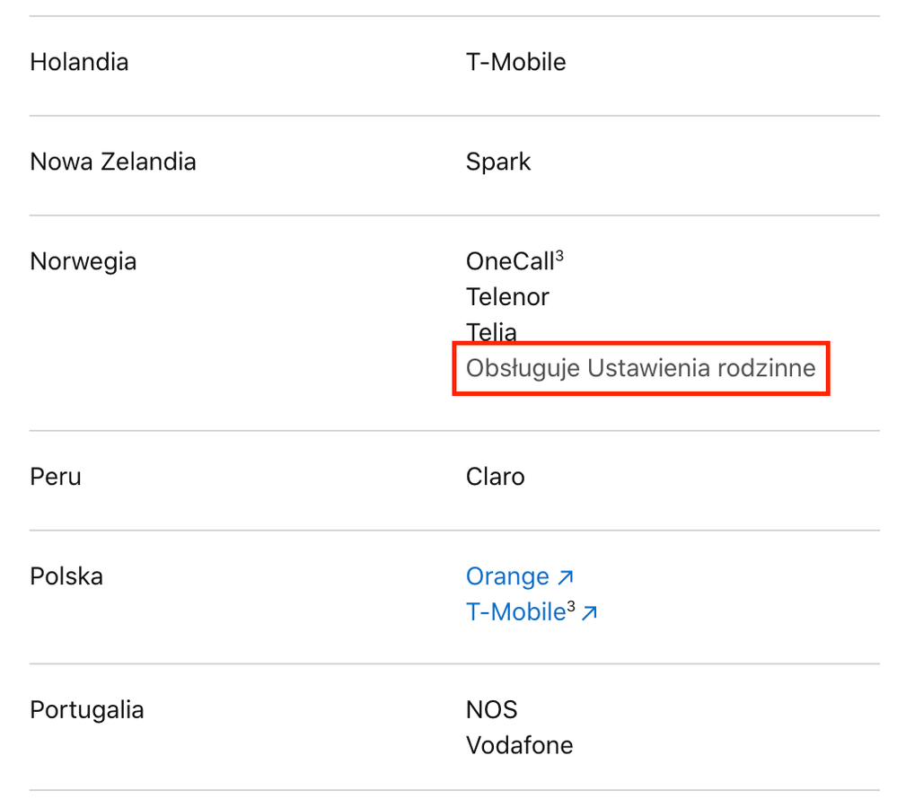Select the Norwegia country cell
This screenshot has height=808, width=897.
coord(84,262)
